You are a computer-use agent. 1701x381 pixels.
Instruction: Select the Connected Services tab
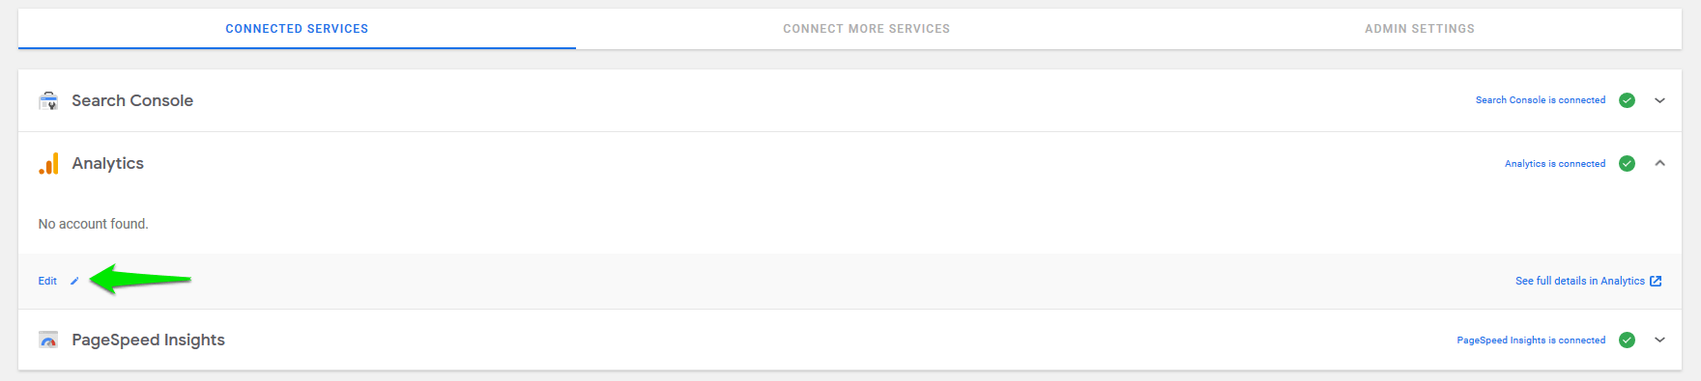click(x=297, y=29)
